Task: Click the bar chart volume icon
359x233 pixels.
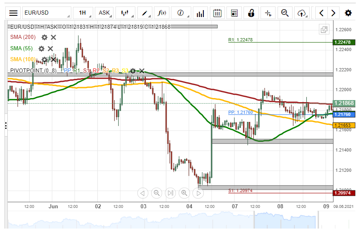Action: point(200,13)
